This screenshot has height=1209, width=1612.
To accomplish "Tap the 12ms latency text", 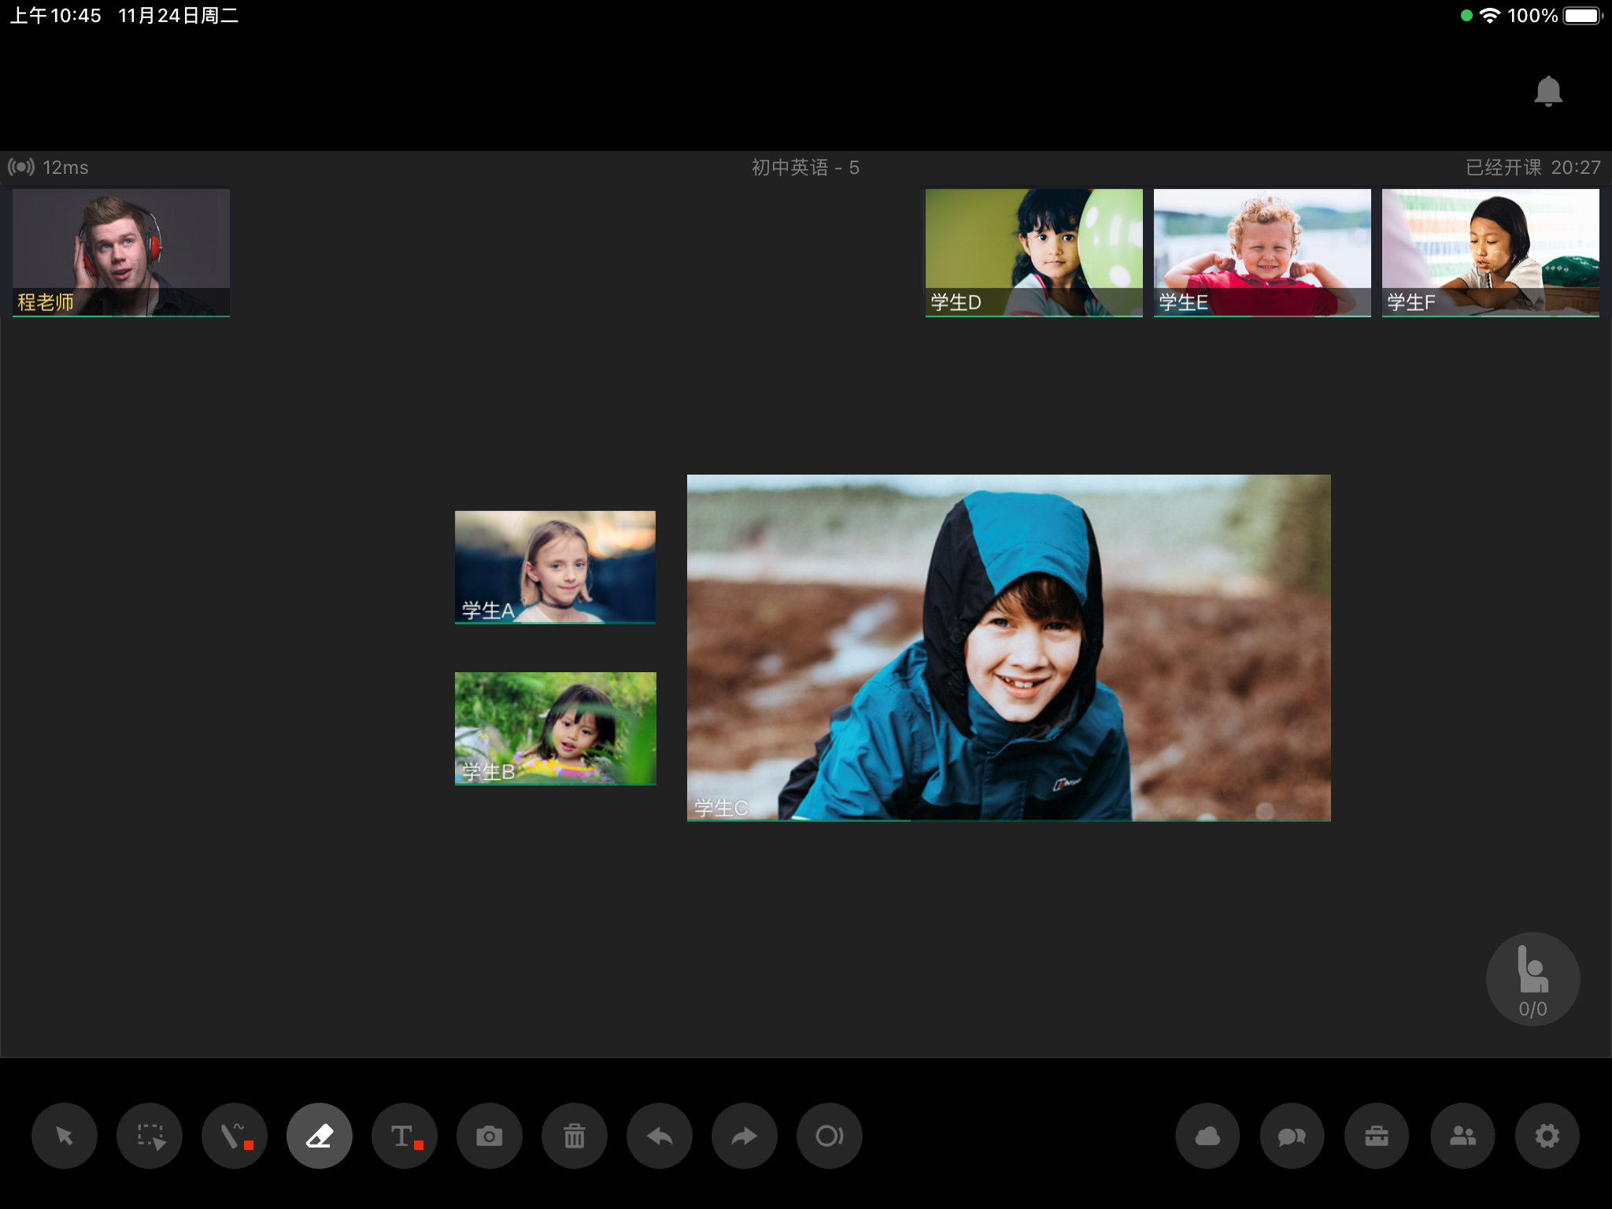I will tap(65, 168).
